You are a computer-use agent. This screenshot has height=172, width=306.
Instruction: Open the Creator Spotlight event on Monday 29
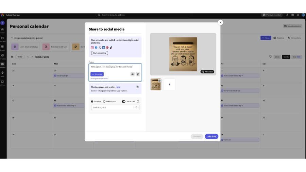[x=69, y=76]
